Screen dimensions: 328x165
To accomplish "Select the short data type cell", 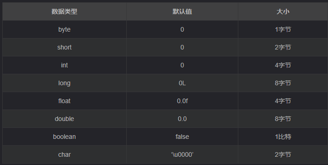I will point(65,47).
